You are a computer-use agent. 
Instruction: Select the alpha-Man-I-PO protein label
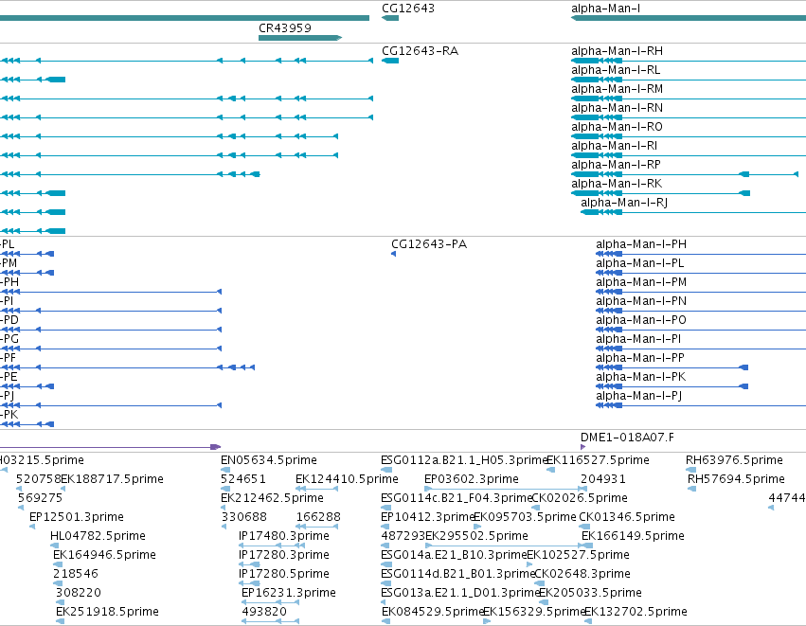(x=641, y=320)
